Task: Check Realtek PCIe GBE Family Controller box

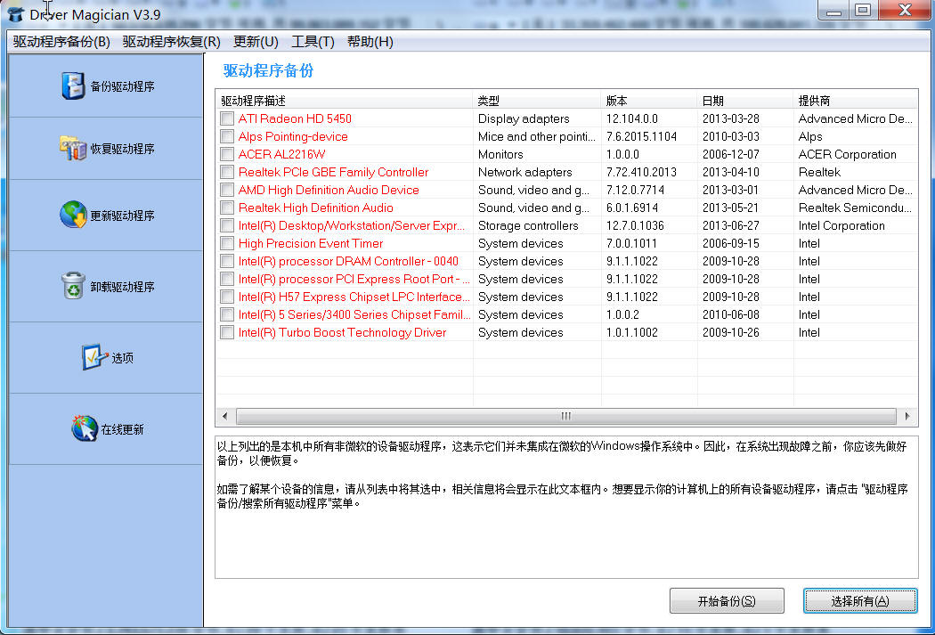Action: point(227,172)
